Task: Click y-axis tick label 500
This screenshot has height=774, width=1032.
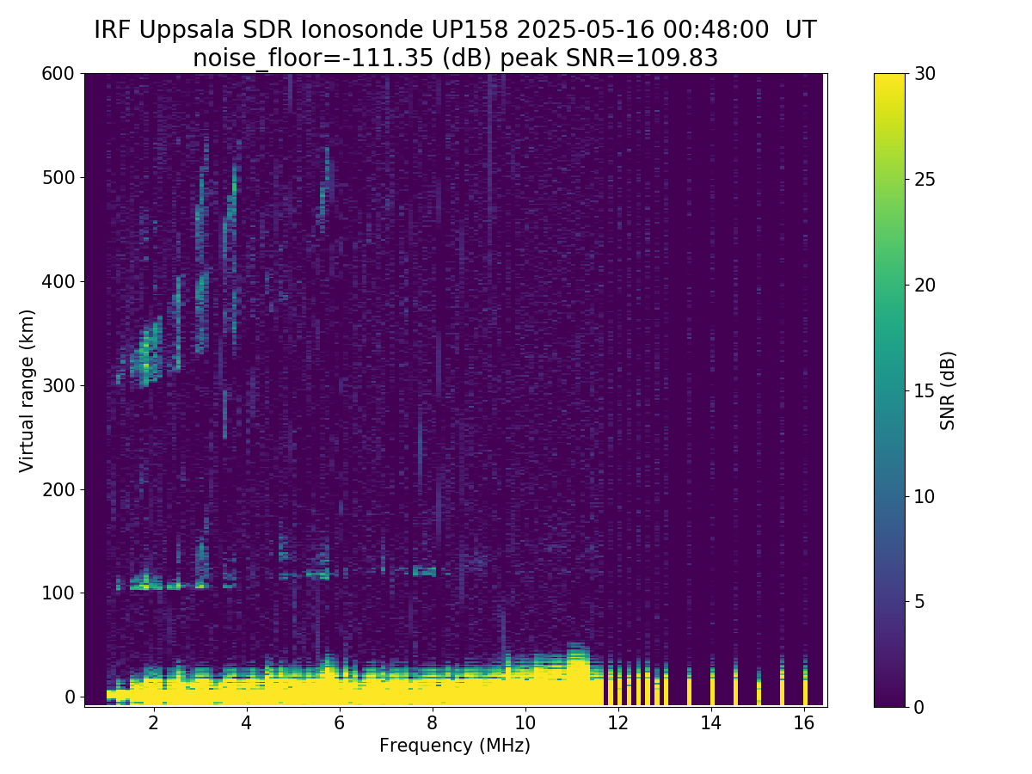Action: coord(58,178)
